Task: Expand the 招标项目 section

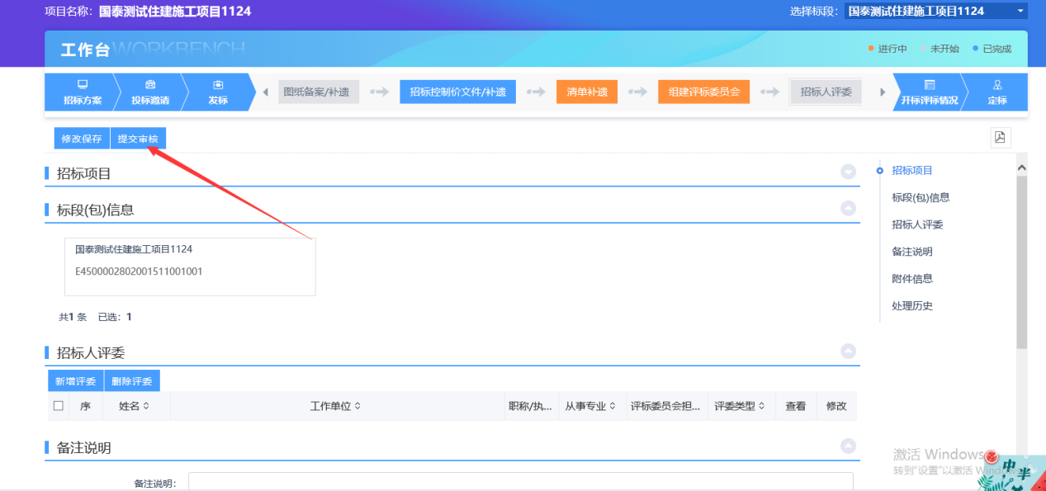Action: tap(848, 172)
